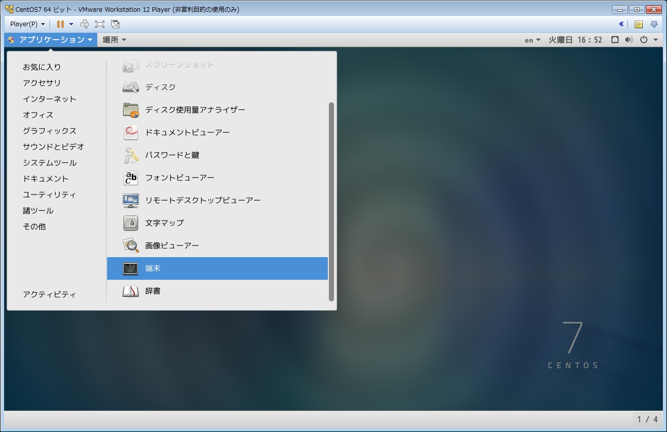Open the en input language dropdown
The height and width of the screenshot is (432, 667).
pos(532,40)
